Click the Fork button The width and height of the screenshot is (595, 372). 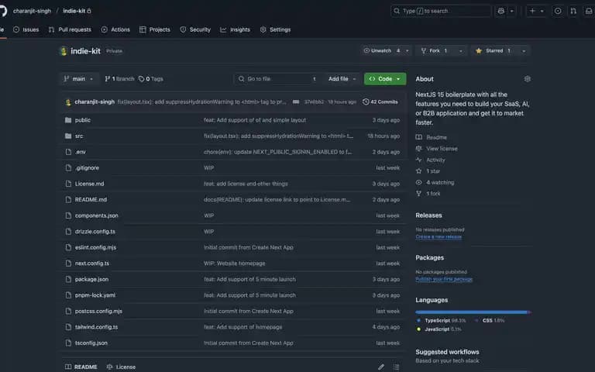click(x=435, y=50)
